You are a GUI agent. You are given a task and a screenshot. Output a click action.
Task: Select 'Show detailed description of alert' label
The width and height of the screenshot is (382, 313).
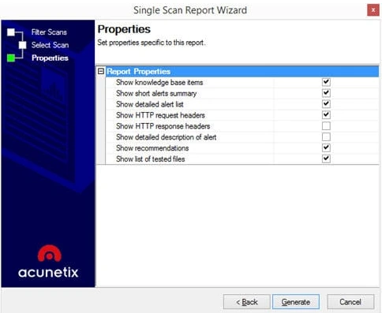point(167,137)
